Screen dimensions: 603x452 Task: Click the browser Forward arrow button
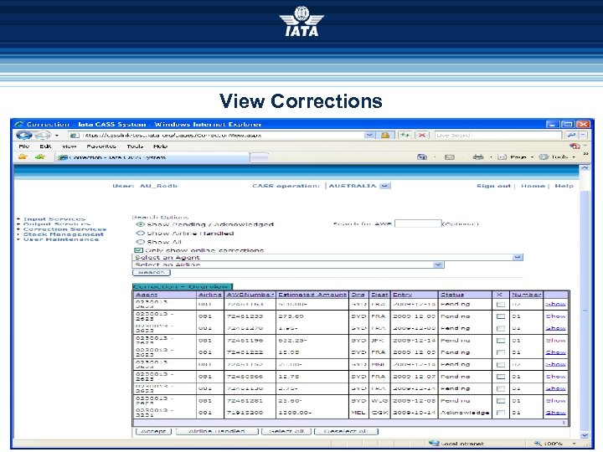[x=43, y=136]
